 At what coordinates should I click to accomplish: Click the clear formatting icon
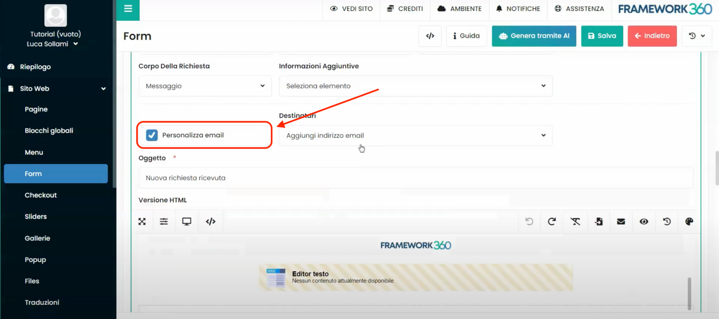tap(575, 222)
